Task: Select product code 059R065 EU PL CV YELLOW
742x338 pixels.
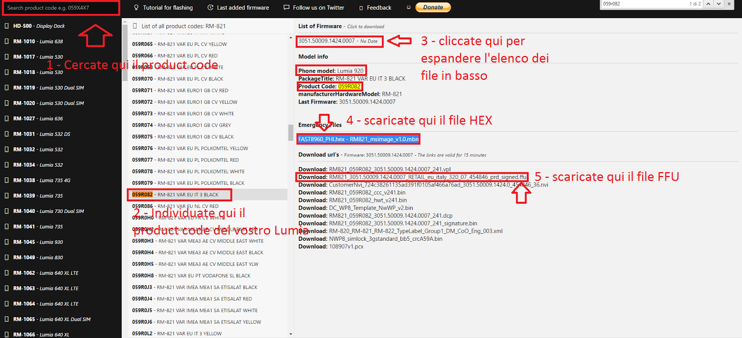Action: click(x=179, y=44)
